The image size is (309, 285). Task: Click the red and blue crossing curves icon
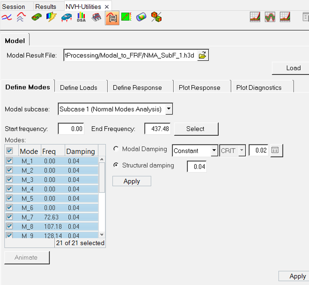pyautogui.click(x=7, y=17)
